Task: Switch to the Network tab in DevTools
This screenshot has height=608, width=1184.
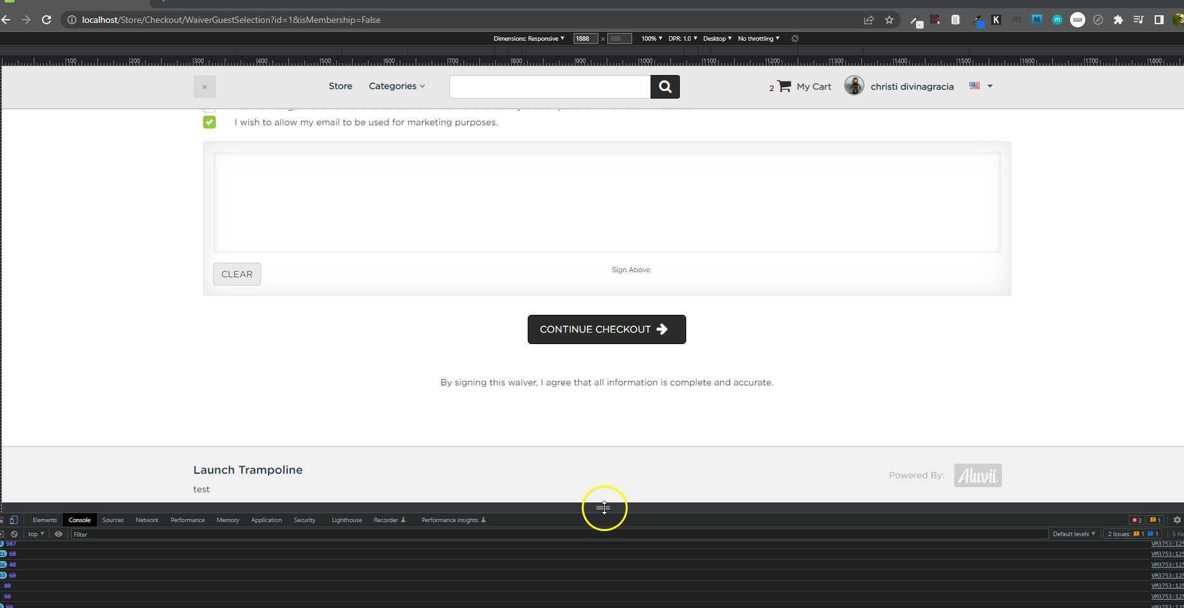Action: click(x=147, y=520)
